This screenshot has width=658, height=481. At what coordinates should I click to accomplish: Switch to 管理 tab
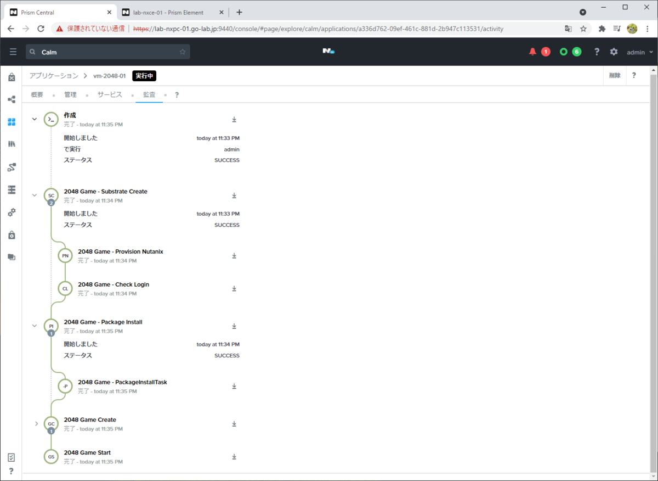click(70, 94)
